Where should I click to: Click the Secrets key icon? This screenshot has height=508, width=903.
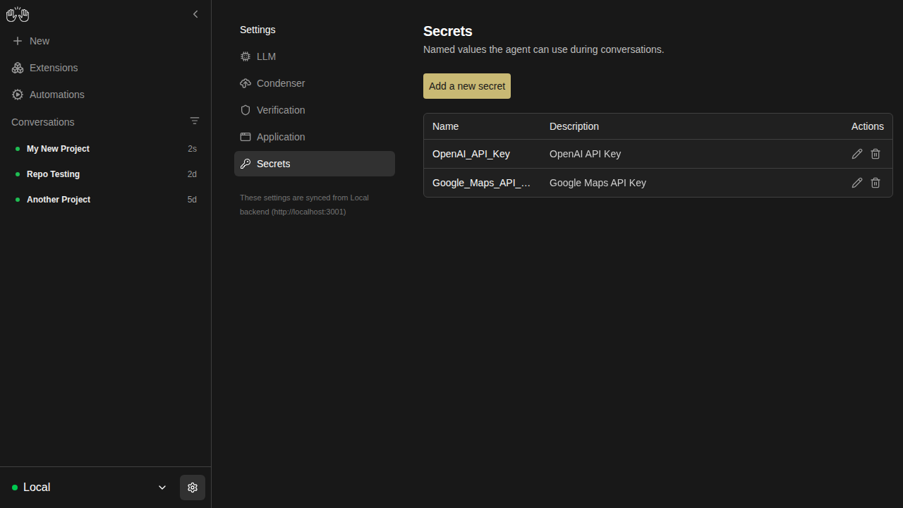click(246, 164)
